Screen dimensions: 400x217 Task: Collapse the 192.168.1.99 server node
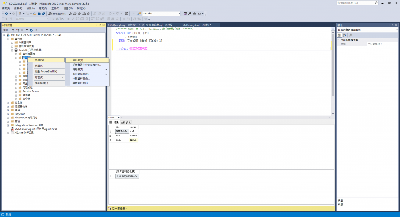[x=4, y=35]
